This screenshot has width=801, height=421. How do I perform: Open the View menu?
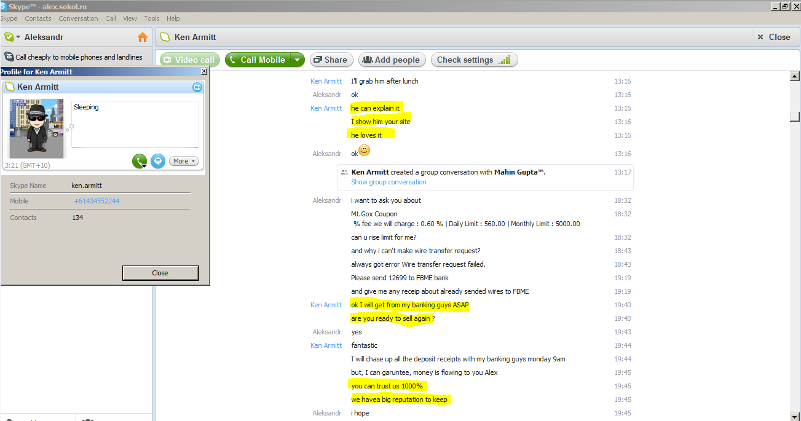[130, 18]
